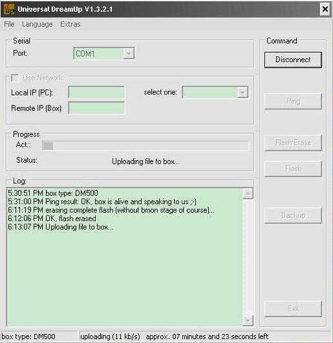Click the 'Uploading file to box...' log entry

[60, 227]
